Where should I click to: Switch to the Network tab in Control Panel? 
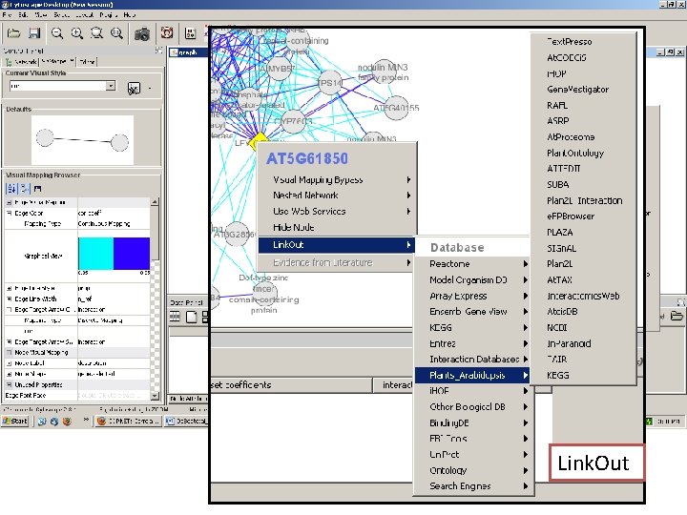click(21, 62)
